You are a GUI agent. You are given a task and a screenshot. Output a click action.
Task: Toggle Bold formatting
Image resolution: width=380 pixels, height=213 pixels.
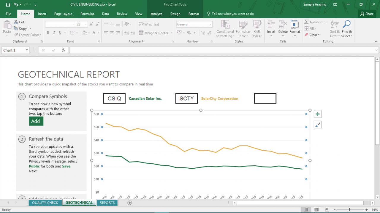(x=48, y=33)
